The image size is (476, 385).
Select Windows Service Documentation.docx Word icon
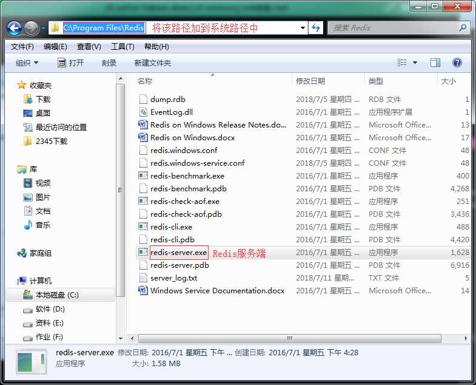[143, 290]
